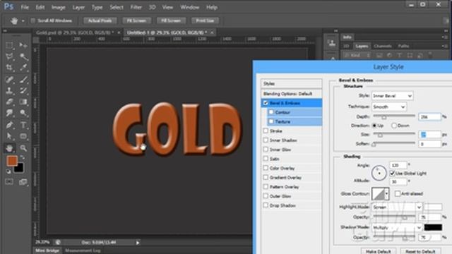
Task: Select the Spot Healing Brush tool
Action: [x=9, y=80]
